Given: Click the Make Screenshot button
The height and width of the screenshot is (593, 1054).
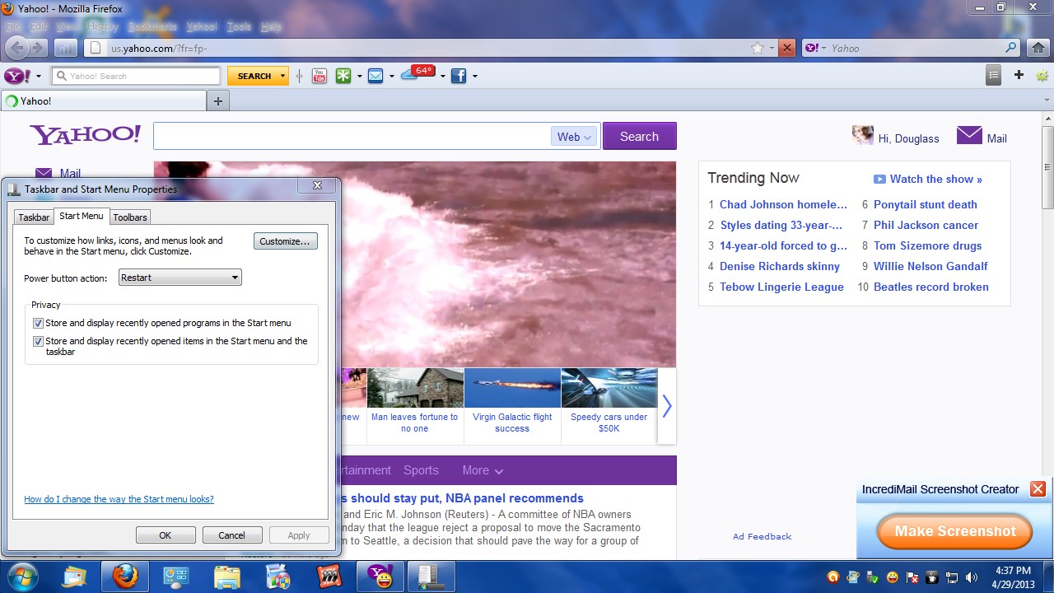Looking at the screenshot, I should (954, 531).
